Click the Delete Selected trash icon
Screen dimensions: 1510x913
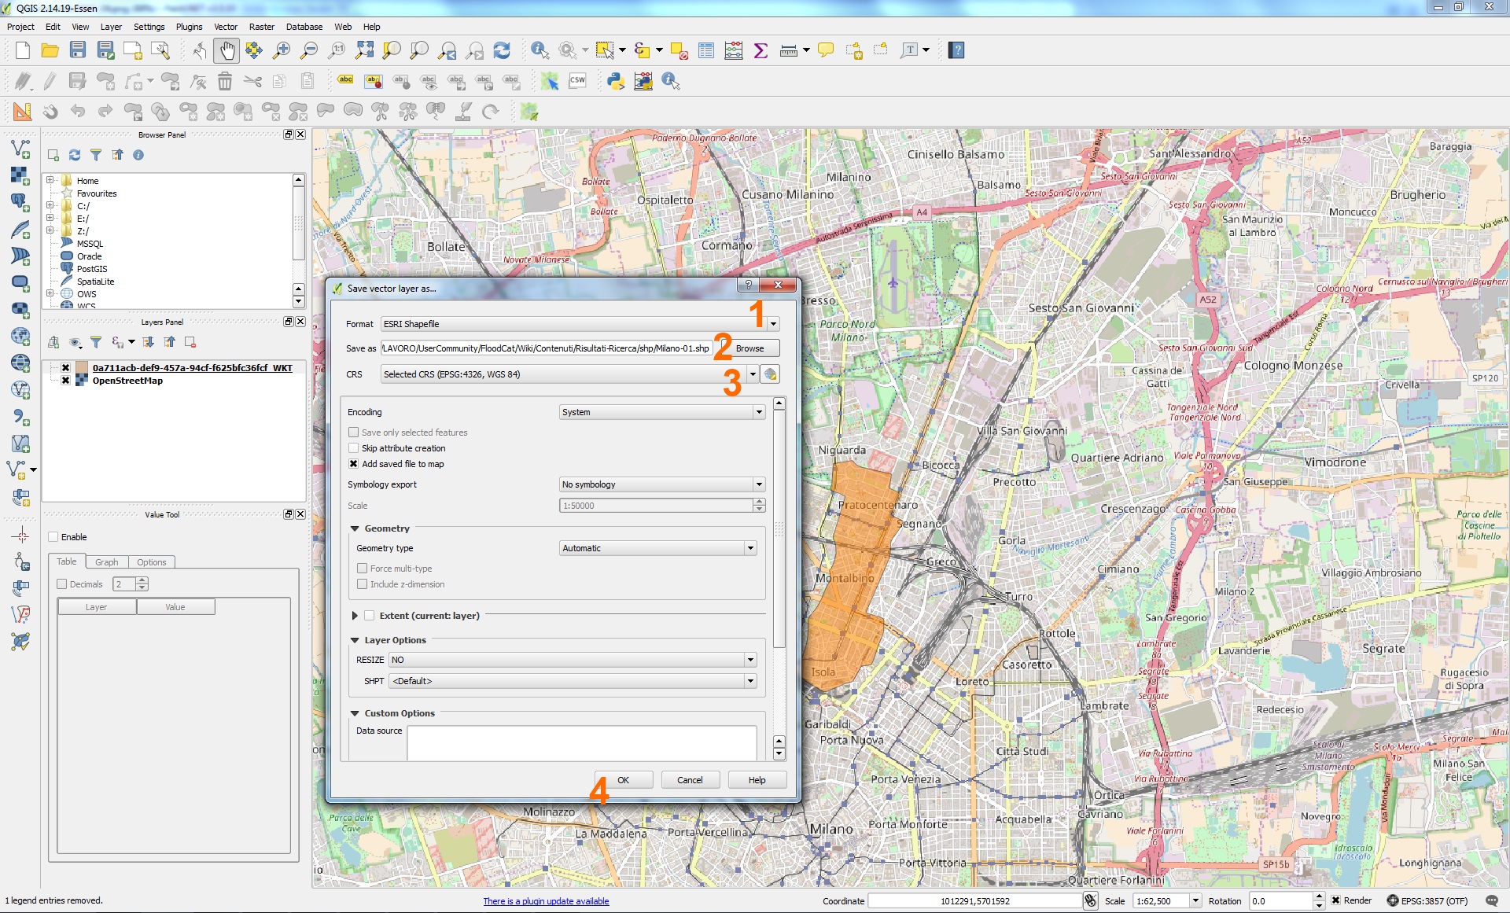tap(225, 81)
